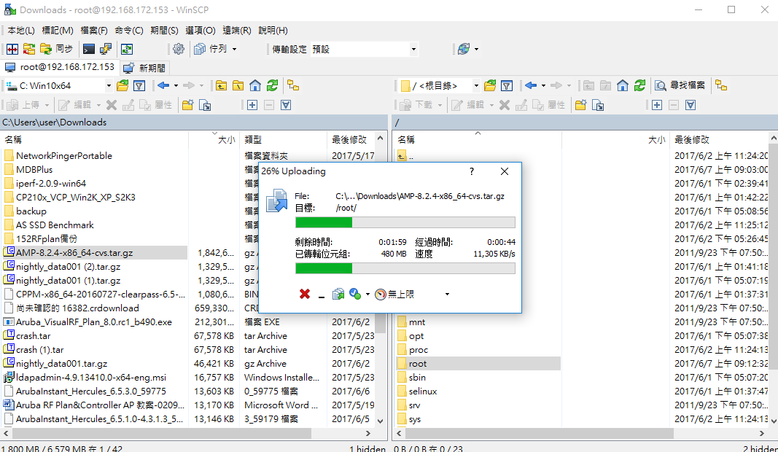This screenshot has height=452, width=778.
Task: Click the 同步 synchronize button
Action: (x=57, y=49)
